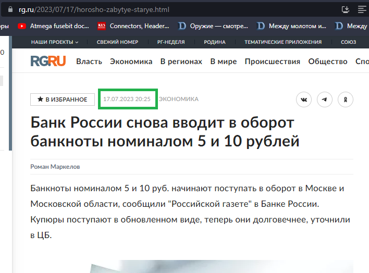Screen dimensions: 369x273
Task: Open Союз in top bar
Action: (x=348, y=42)
